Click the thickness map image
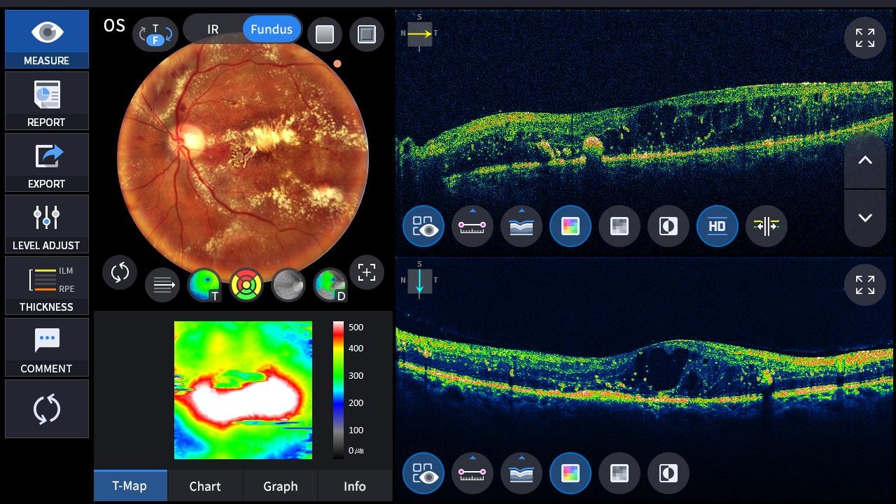The image size is (896, 504). [x=243, y=390]
